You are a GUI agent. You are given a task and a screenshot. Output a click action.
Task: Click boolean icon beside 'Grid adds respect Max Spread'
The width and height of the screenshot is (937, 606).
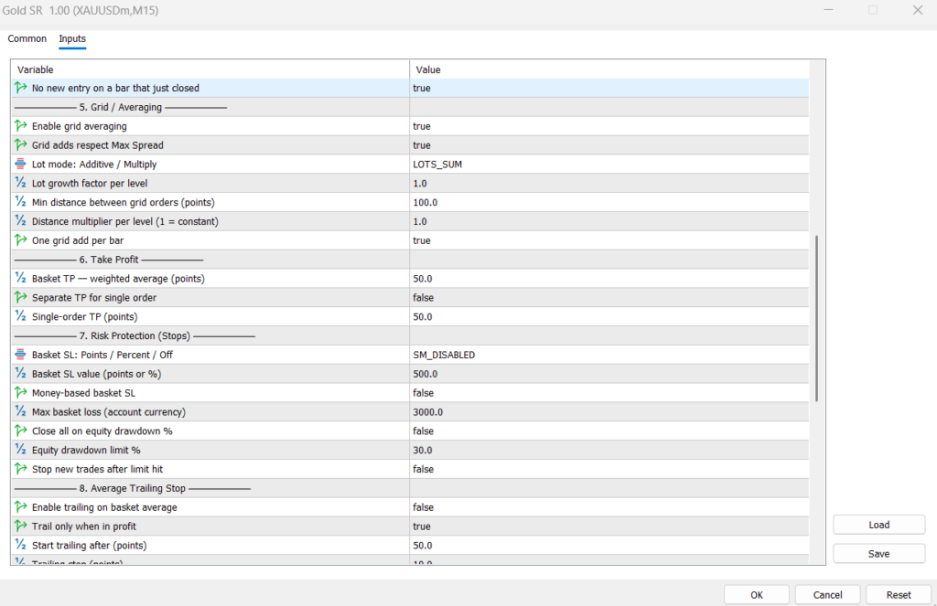21,145
